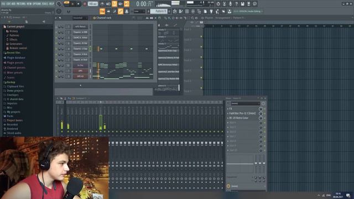Open the mixer input (none) dropdown
Viewport: 354px width, 199px height.
pyautogui.click(x=245, y=103)
